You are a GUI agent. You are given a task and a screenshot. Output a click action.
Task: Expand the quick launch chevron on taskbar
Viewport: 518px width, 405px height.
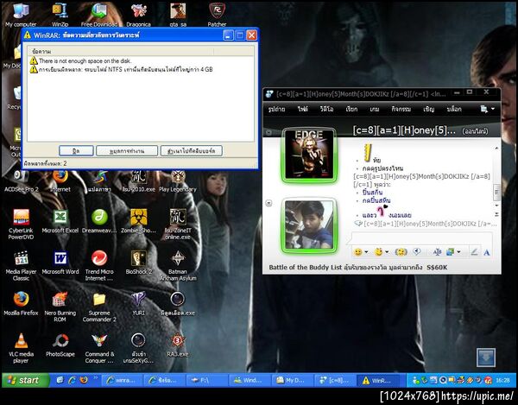(x=96, y=377)
